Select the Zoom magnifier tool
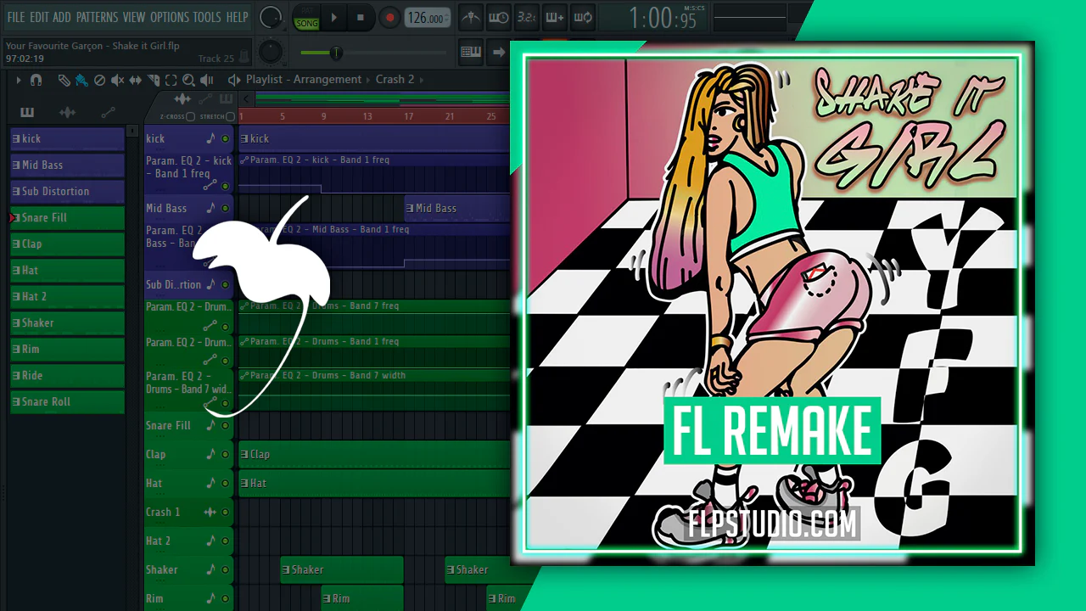The image size is (1086, 611). 188,80
